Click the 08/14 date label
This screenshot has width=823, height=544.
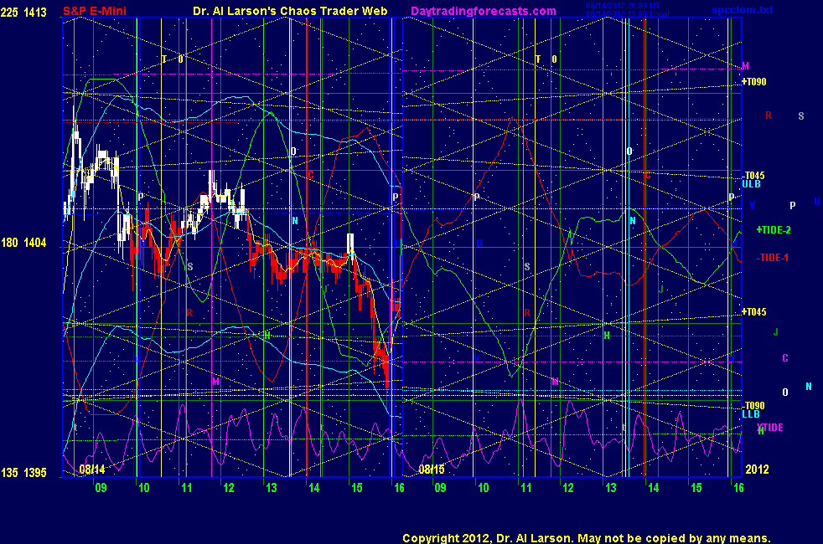[92, 469]
